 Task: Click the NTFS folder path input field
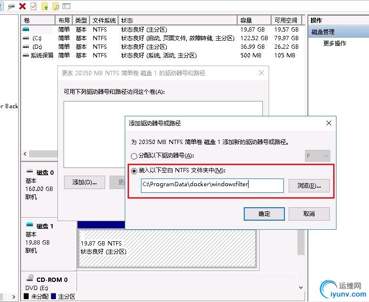coord(212,185)
